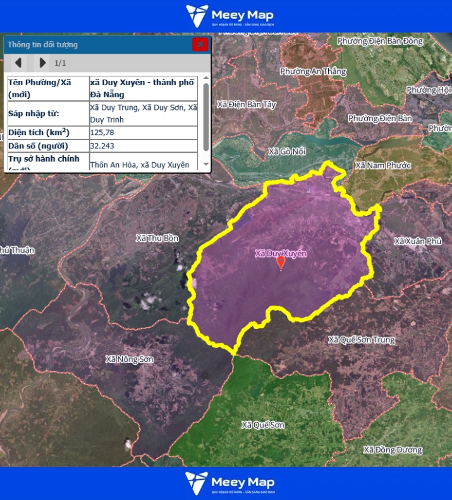Select the Xã Quế Sơn Trung label
The height and width of the screenshot is (500, 452).
point(361,340)
